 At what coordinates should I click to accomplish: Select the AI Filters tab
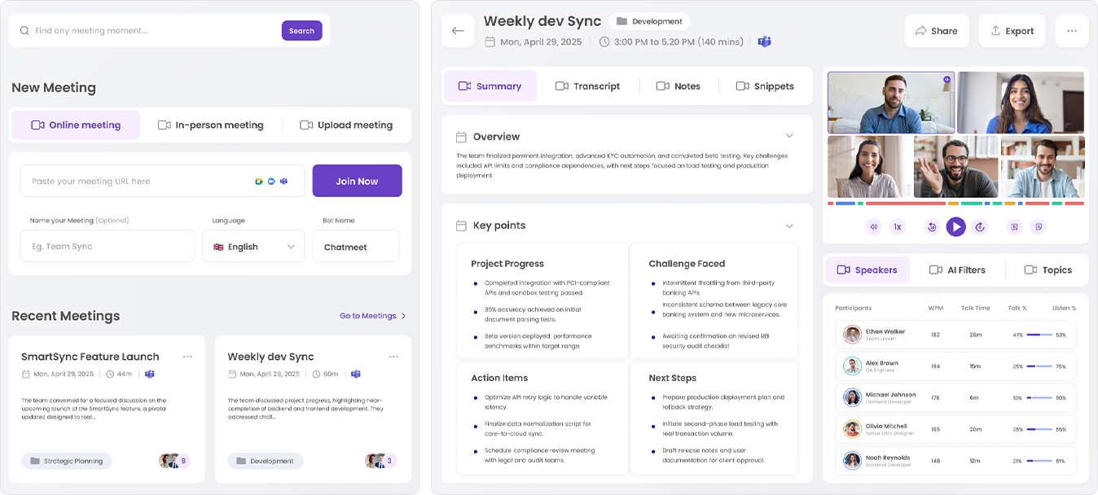click(x=957, y=270)
